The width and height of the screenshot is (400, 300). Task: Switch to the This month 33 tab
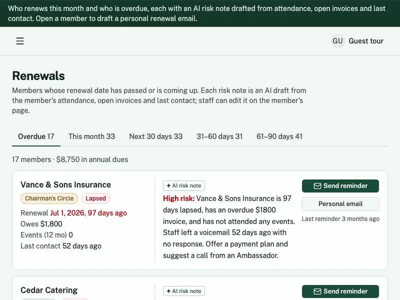[92, 136]
